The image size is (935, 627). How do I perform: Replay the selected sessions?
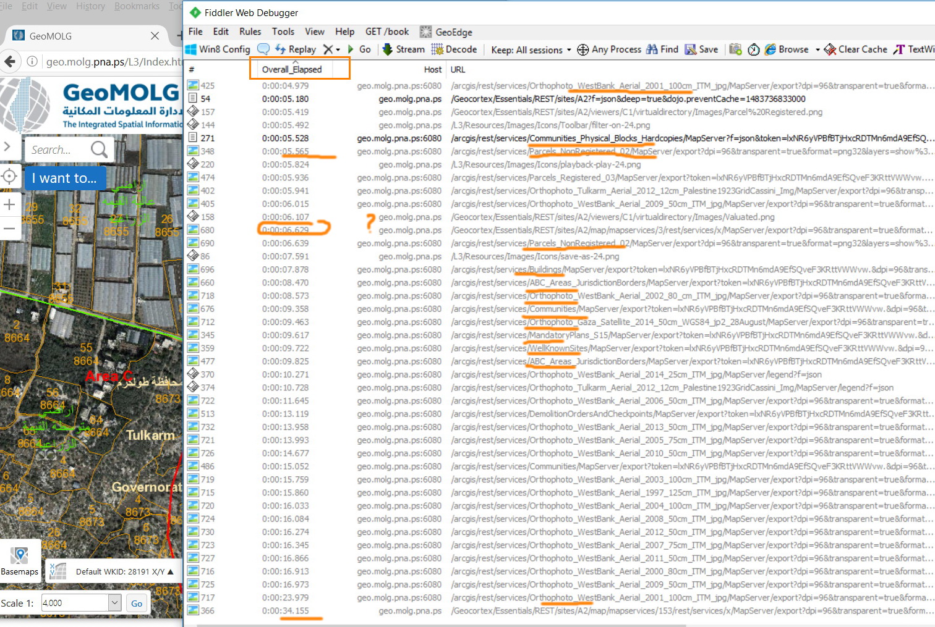[296, 49]
